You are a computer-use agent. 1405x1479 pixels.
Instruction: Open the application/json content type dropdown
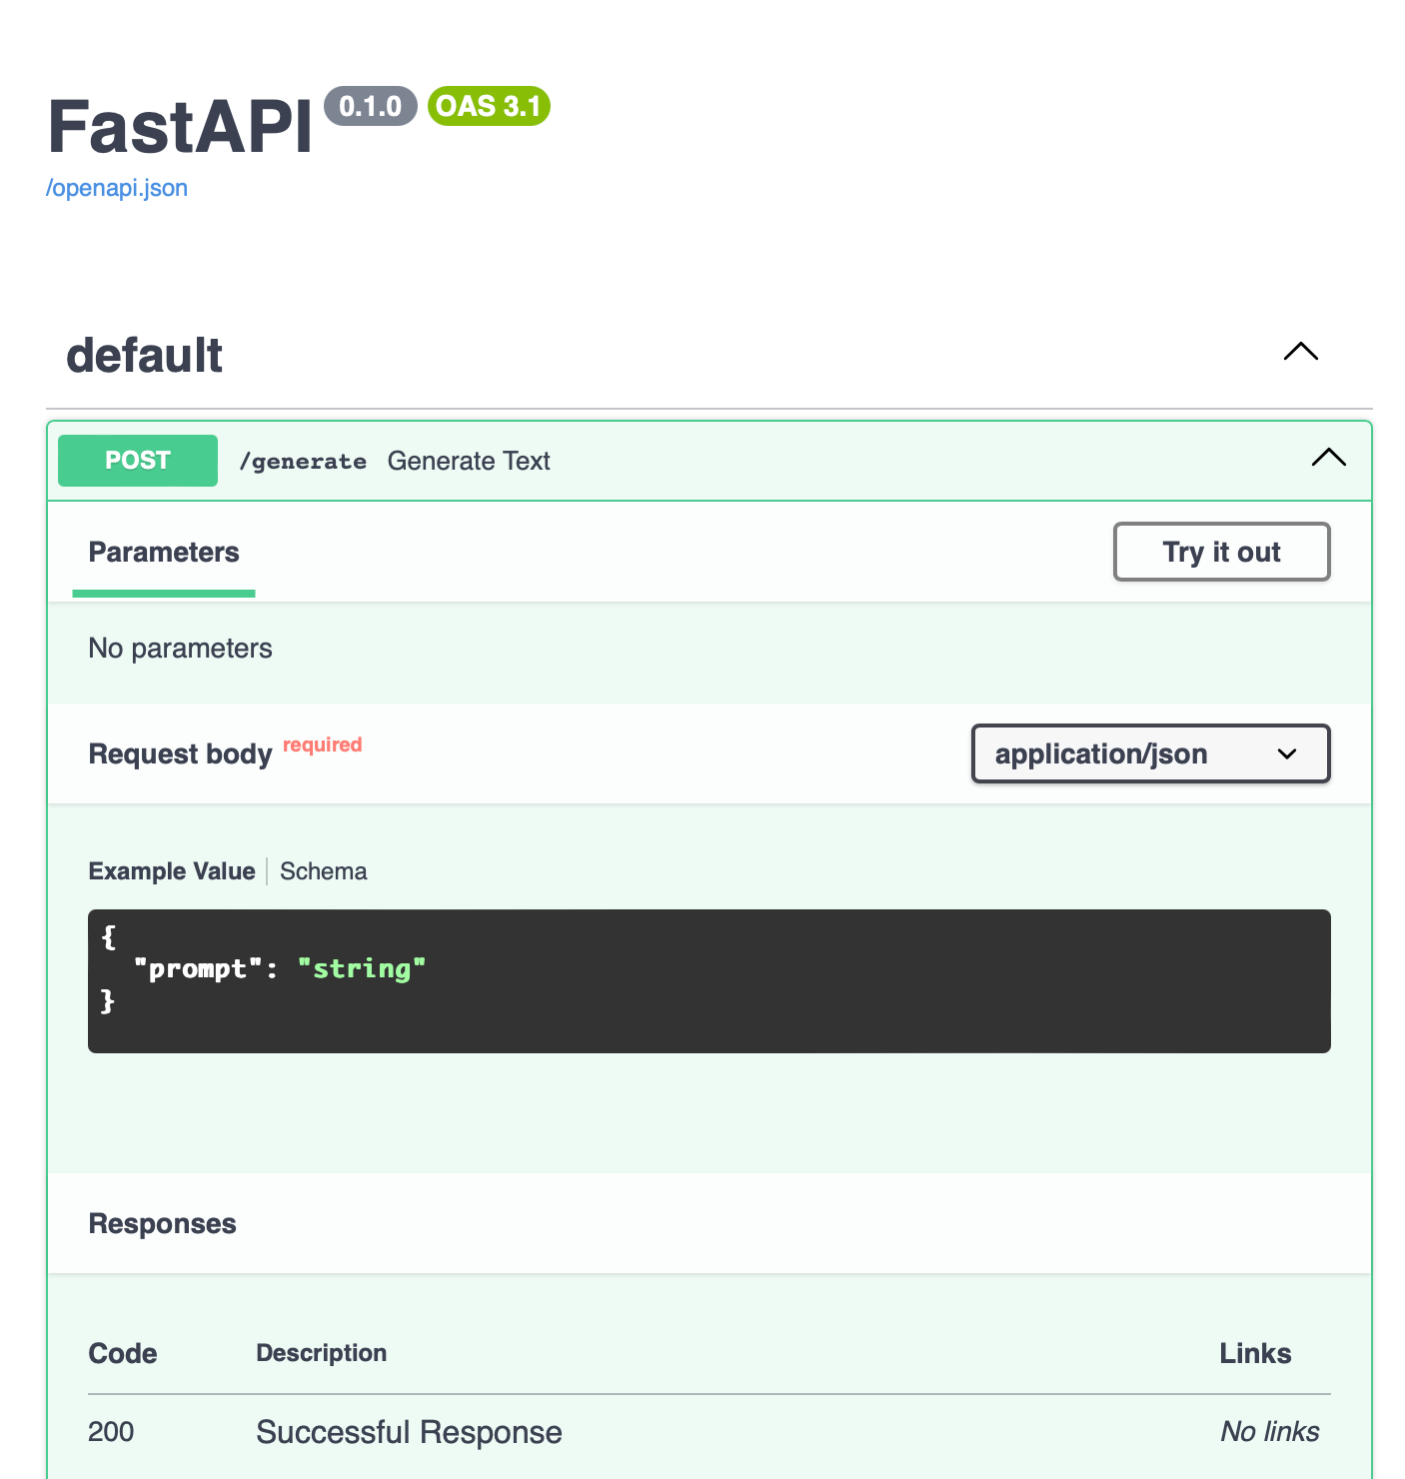click(x=1151, y=753)
